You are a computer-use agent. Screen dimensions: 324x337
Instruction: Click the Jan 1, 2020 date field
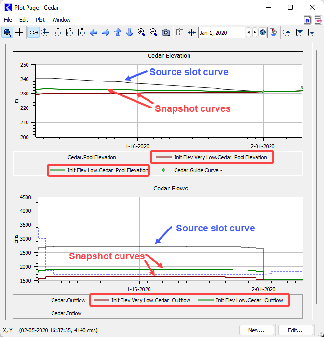(x=221, y=32)
